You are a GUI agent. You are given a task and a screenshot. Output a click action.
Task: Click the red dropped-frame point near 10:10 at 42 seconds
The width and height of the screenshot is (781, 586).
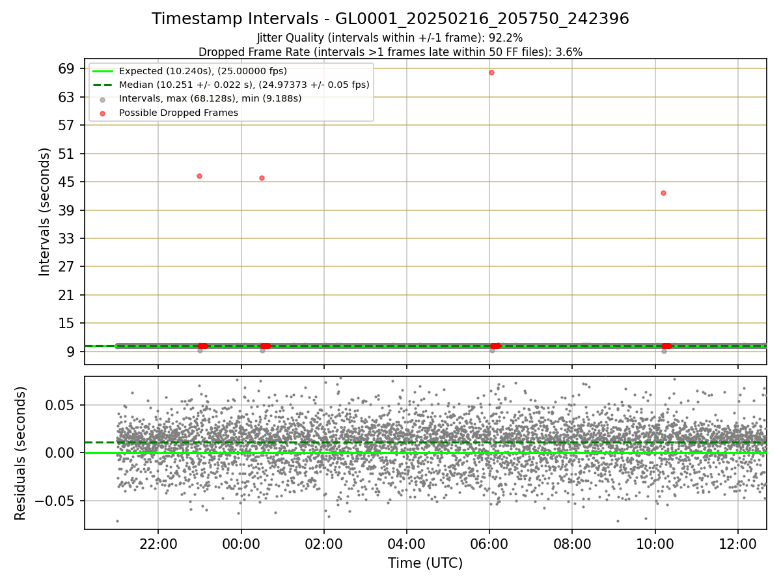(663, 193)
